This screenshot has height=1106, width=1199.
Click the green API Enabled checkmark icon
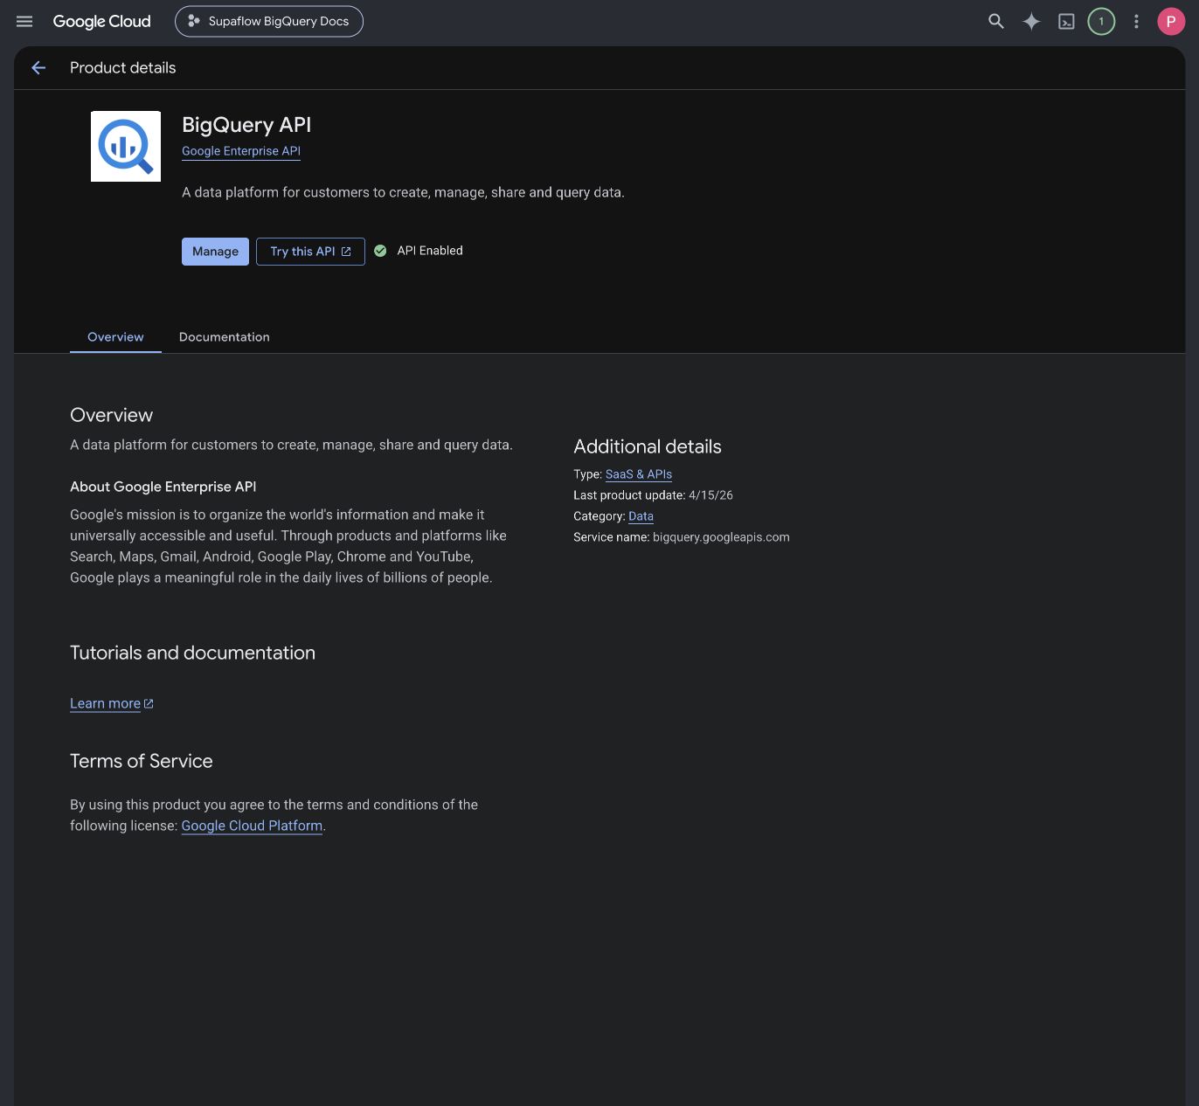pyautogui.click(x=380, y=251)
